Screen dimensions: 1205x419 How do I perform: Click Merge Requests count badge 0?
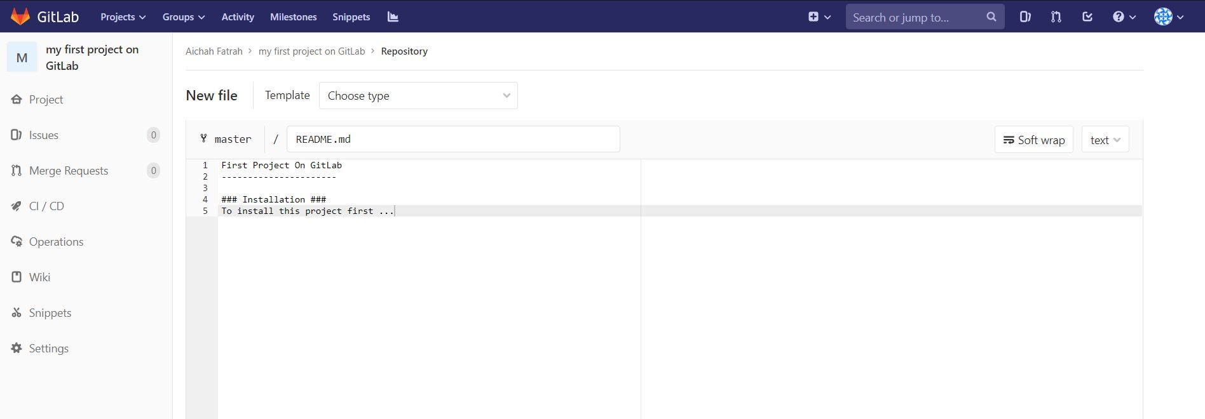pos(153,170)
